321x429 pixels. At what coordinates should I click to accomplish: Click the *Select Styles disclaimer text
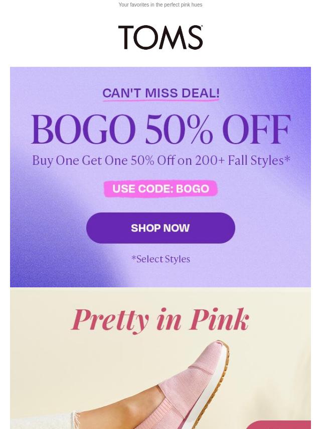[160, 259]
